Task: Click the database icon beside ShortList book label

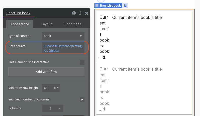Action: 125,5
